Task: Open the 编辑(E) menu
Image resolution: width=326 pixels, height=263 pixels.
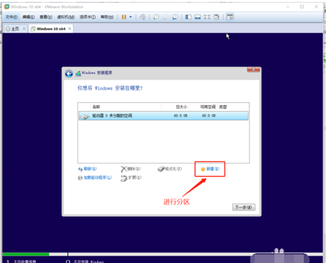Action: click(x=28, y=17)
